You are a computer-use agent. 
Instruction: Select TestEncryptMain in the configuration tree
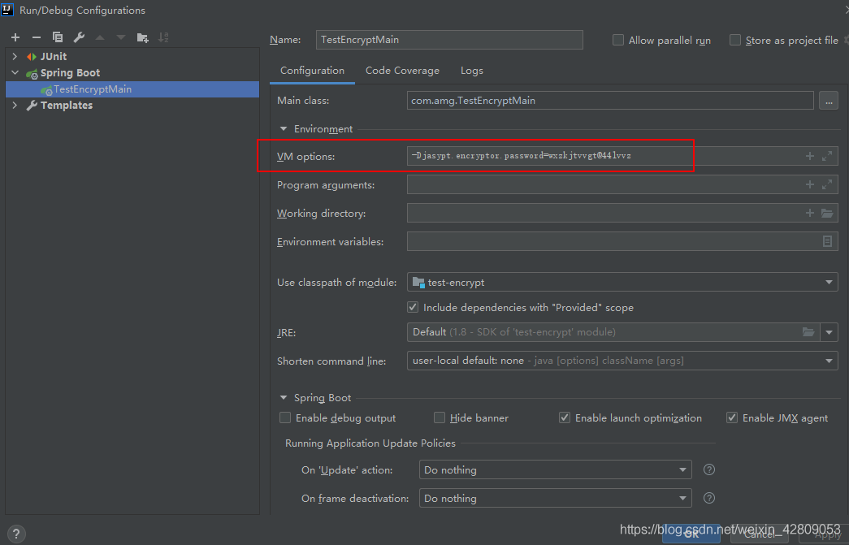92,89
